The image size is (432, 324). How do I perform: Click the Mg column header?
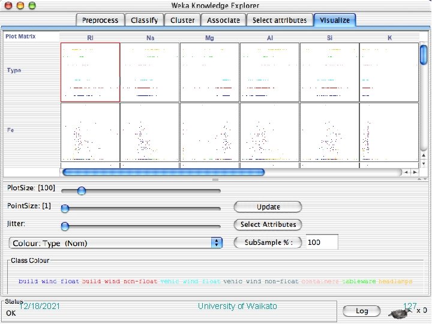209,38
